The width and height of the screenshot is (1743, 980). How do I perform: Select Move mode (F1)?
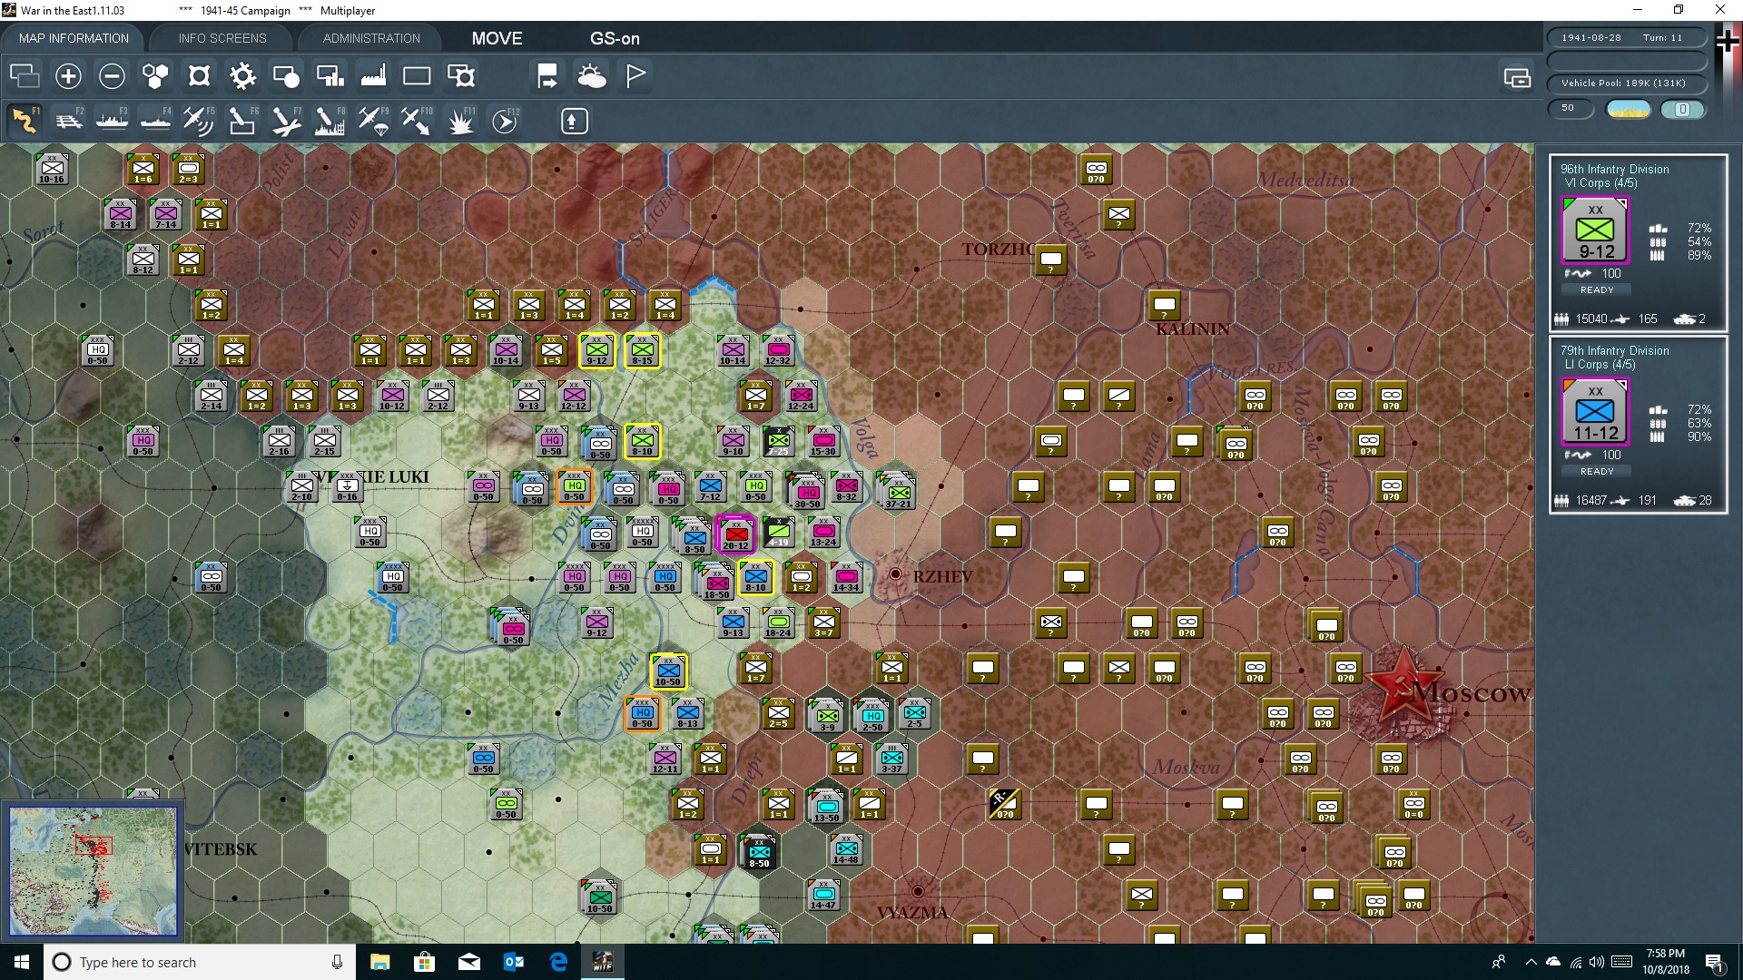(25, 121)
